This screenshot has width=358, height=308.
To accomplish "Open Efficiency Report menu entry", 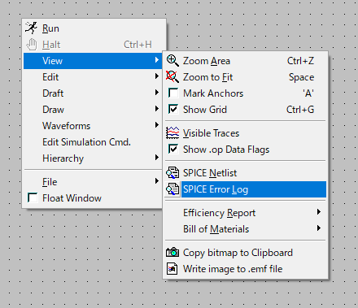I will tap(246, 213).
